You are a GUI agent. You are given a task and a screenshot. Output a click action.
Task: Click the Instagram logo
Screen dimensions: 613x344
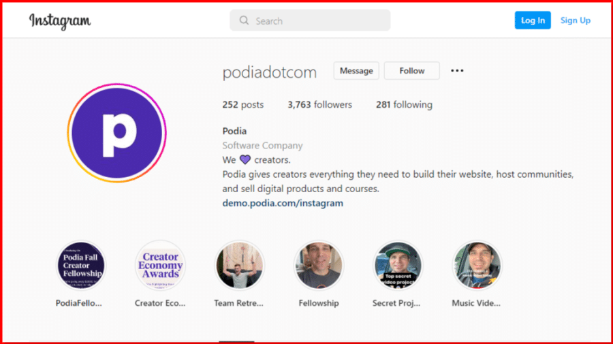click(x=60, y=20)
